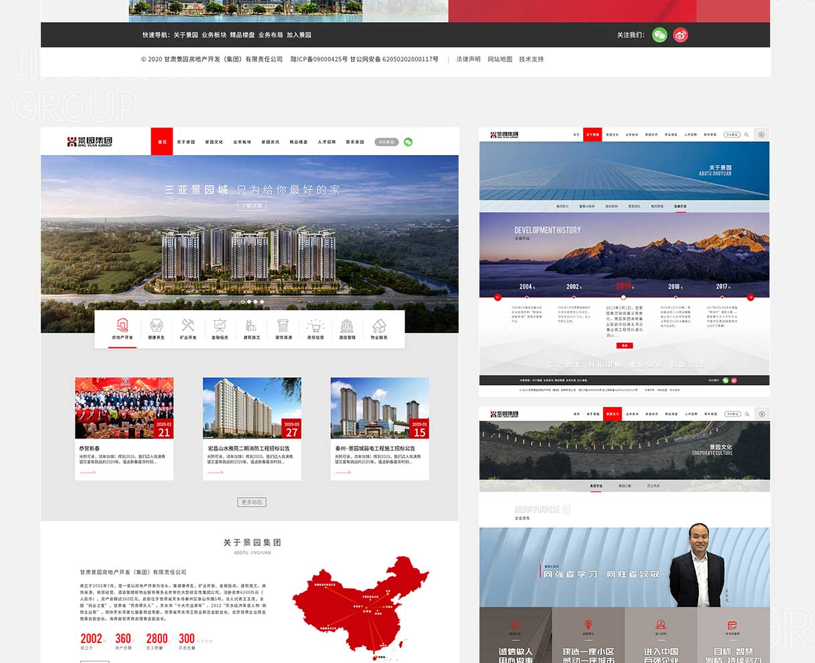Click the next arrow on the development history timeline
The width and height of the screenshot is (815, 663).
[750, 297]
